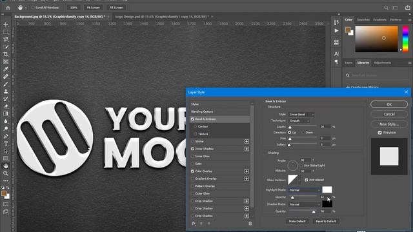Select the Path Selection tool
This screenshot has width=413, height=232.
pyautogui.click(x=6, y=151)
